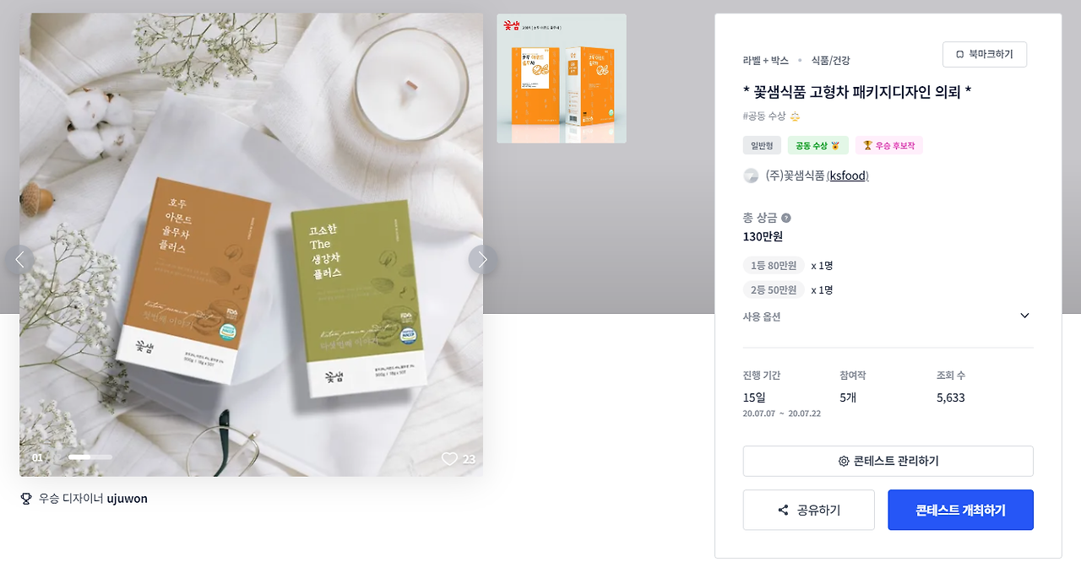Click the image slide progress indicator
This screenshot has width=1081, height=562.
click(90, 457)
